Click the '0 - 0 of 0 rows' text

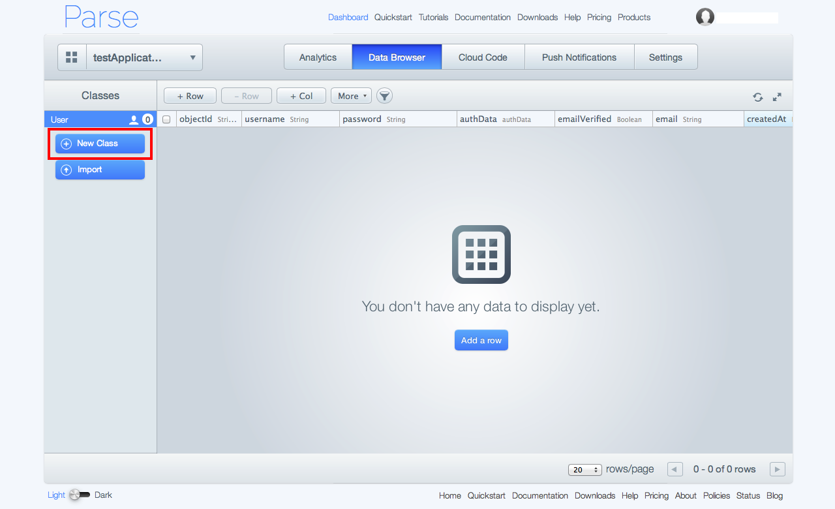(x=724, y=469)
